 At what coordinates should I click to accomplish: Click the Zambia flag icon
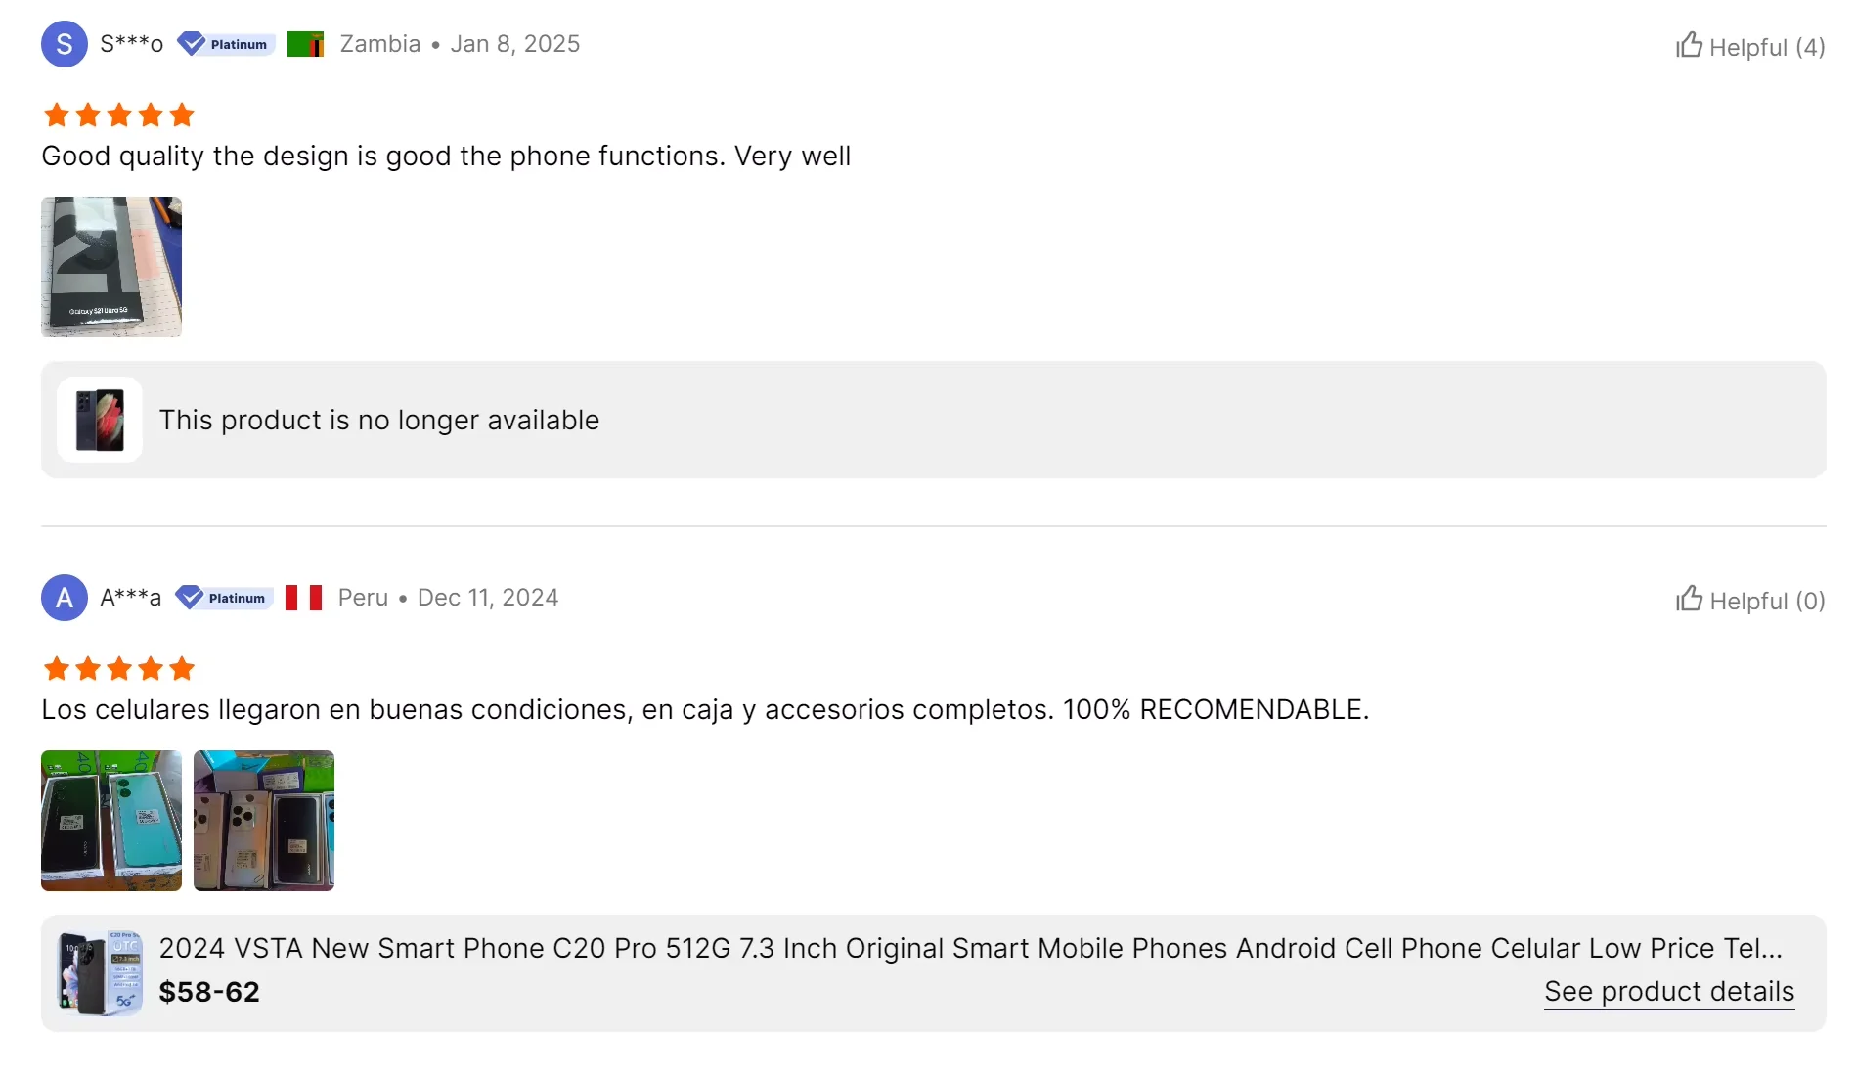click(x=305, y=44)
